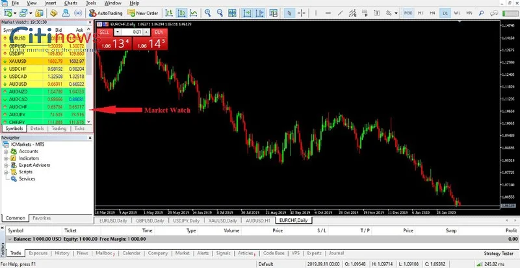520x268 pixels.
Task: Draw a vertical line tool
Action: pos(316,13)
